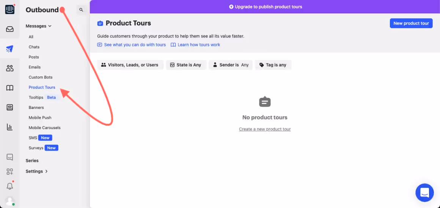Open the user avatar profile menu
The width and height of the screenshot is (440, 208).
pyautogui.click(x=10, y=201)
